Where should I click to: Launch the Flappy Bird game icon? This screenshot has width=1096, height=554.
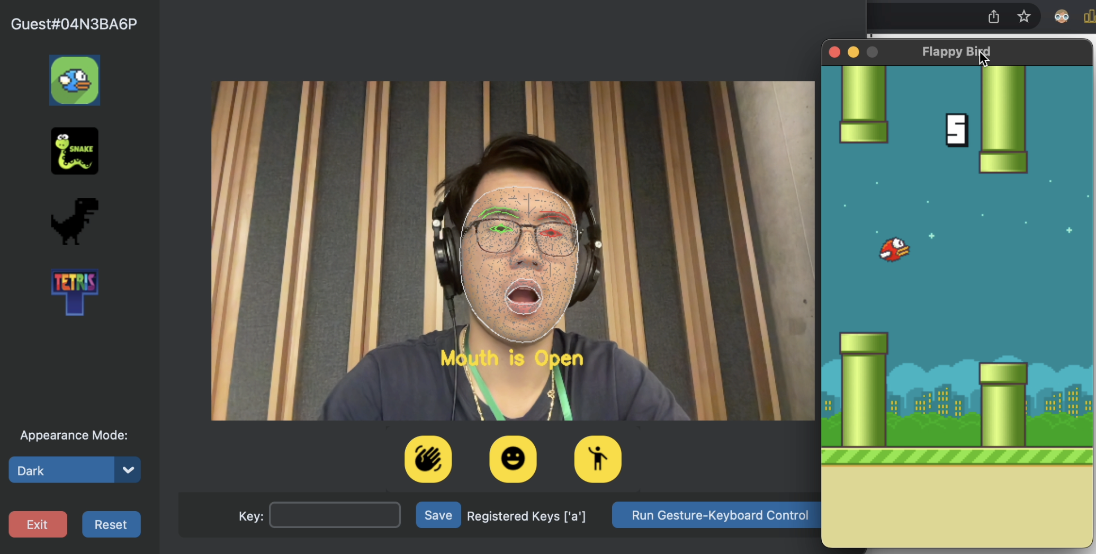tap(75, 81)
